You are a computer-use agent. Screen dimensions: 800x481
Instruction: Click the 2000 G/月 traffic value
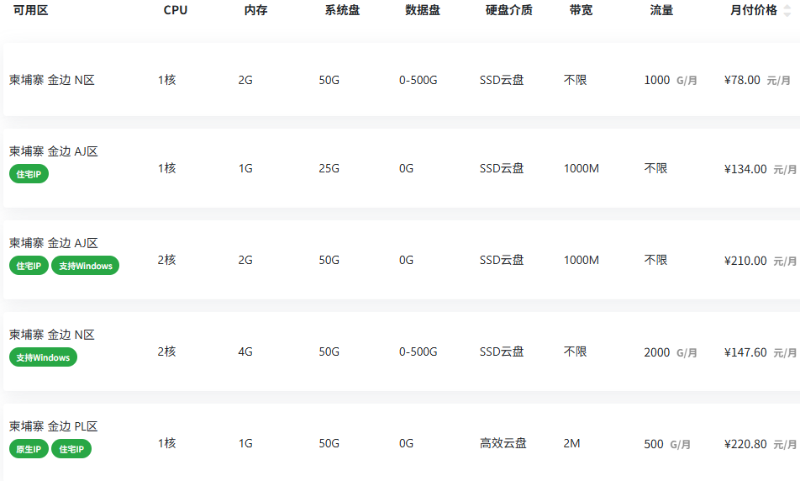coord(670,352)
